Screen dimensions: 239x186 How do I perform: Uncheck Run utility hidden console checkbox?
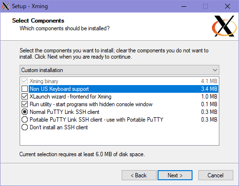25,104
